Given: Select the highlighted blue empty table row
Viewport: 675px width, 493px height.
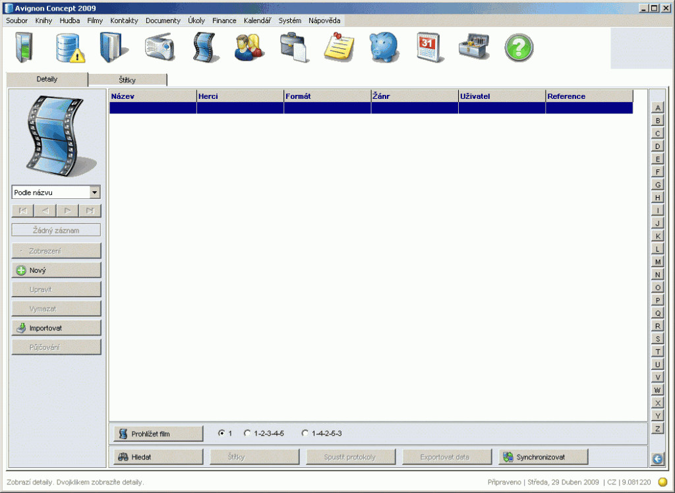Looking at the screenshot, I should pyautogui.click(x=371, y=108).
